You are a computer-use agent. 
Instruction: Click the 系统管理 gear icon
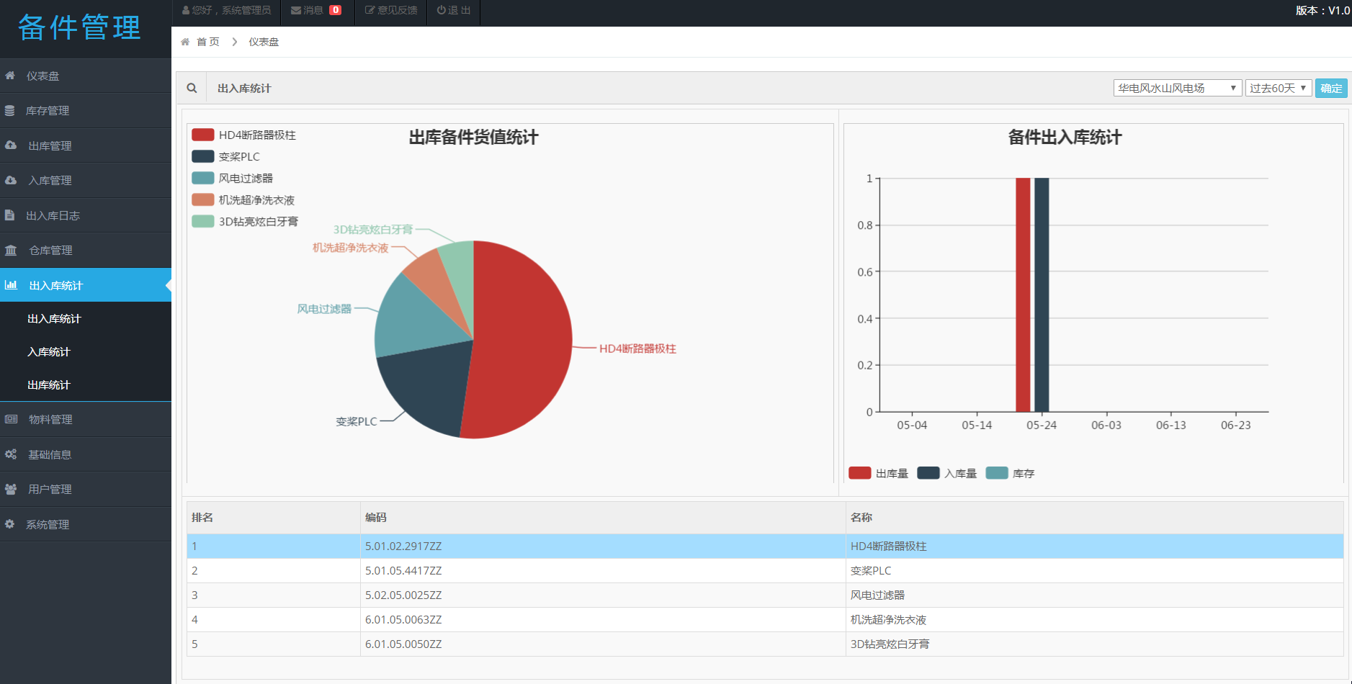pos(10,524)
